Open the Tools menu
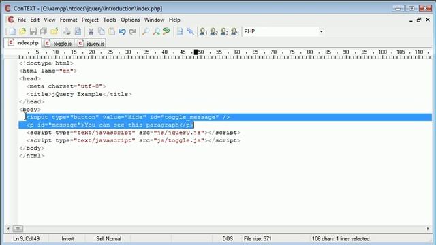Image resolution: width=436 pixels, height=245 pixels. [110, 20]
